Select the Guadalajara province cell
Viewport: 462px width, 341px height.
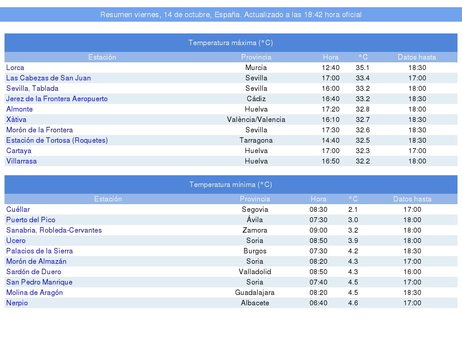[x=255, y=293]
